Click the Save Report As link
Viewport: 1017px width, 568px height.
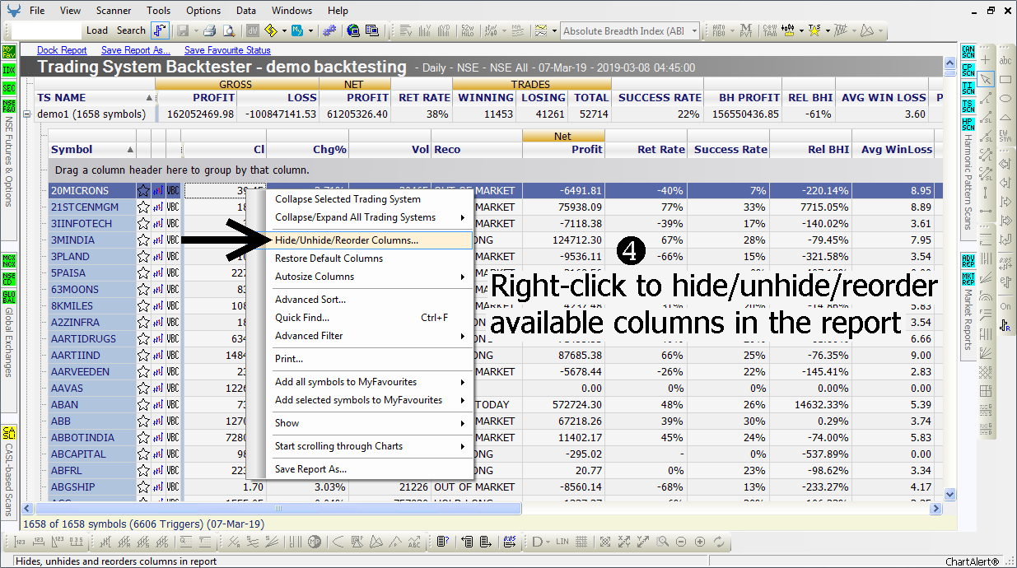136,50
